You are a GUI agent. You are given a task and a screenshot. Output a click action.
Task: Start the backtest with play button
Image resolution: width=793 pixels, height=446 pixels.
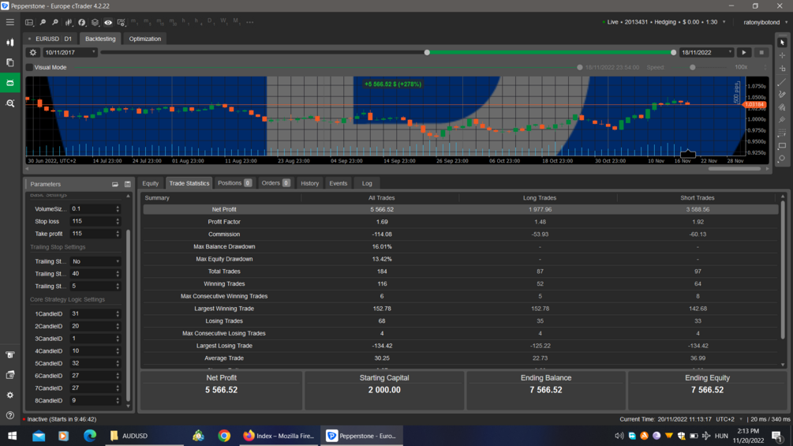pos(744,53)
